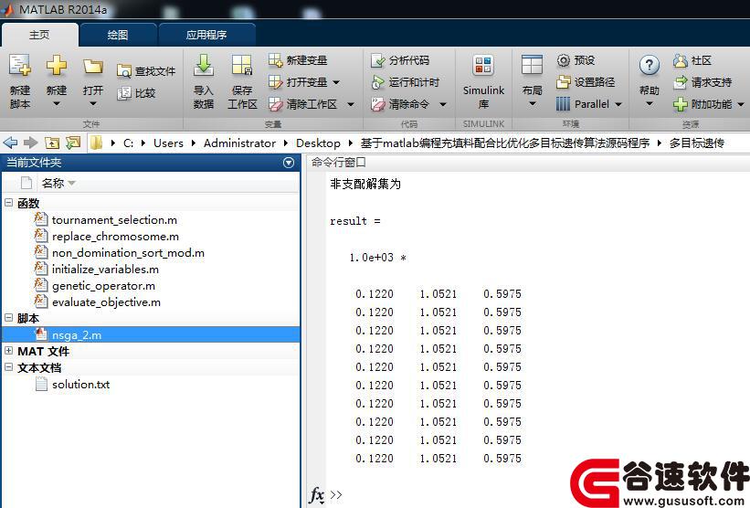Switch to the Plots (绘图) tab
This screenshot has width=750, height=508.
click(x=118, y=35)
